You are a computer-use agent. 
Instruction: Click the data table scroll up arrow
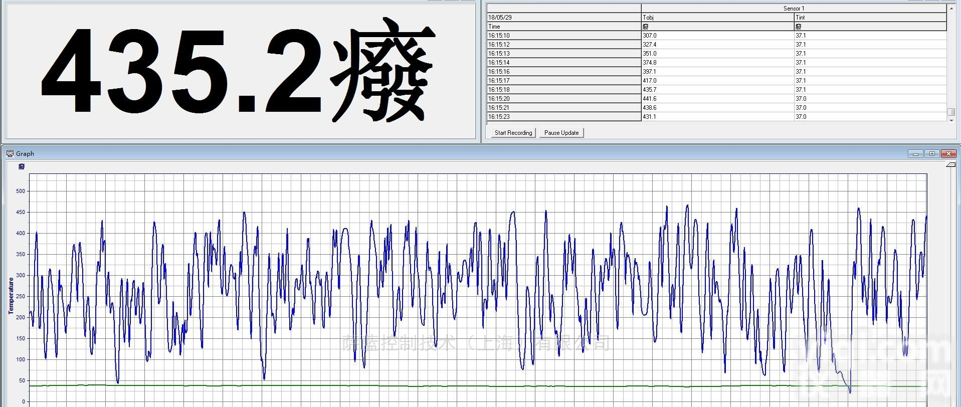click(951, 9)
